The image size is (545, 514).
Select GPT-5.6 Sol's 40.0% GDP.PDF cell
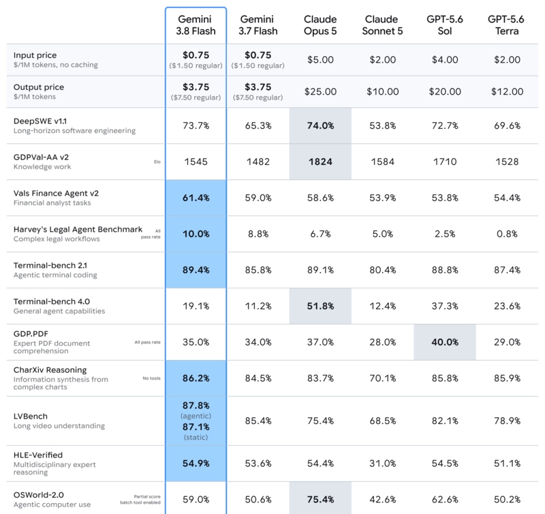click(445, 342)
